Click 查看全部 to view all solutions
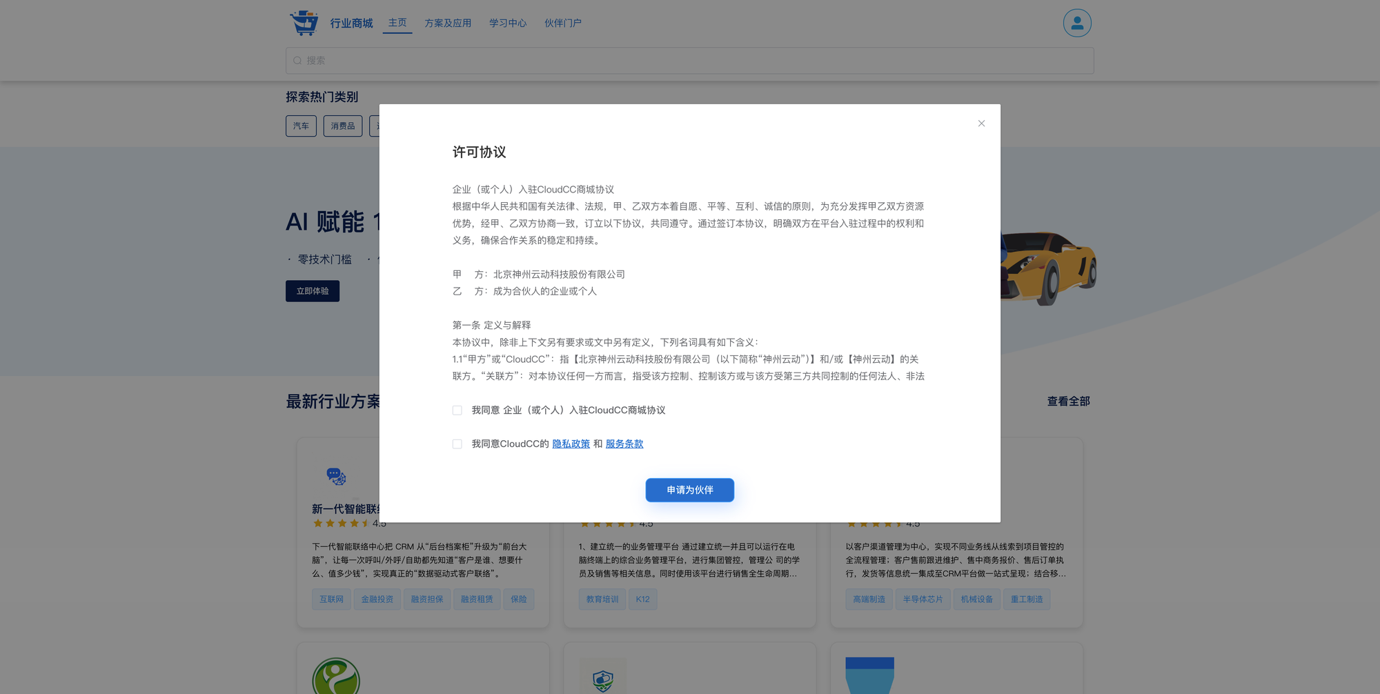The image size is (1380, 694). coord(1068,401)
